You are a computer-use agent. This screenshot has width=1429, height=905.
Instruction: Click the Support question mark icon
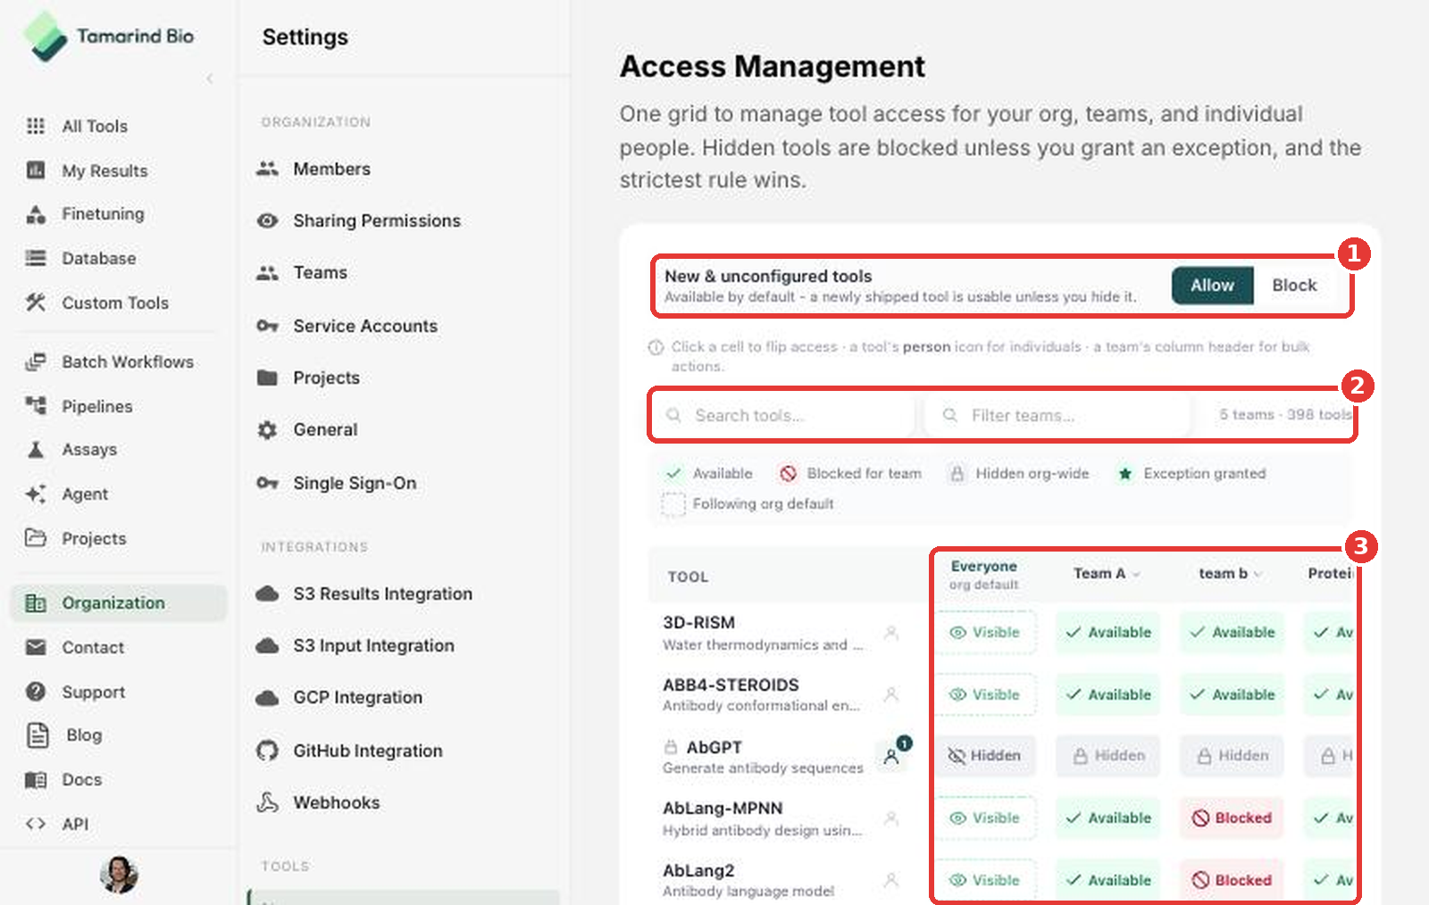36,692
